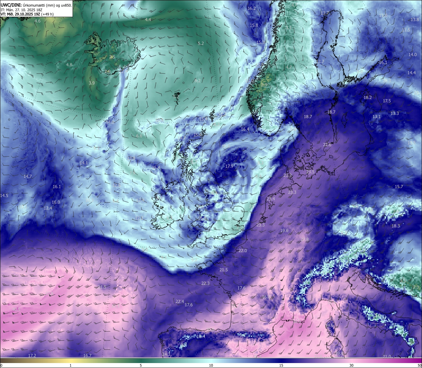Click the 15.8 value label
The width and height of the screenshot is (422, 368).
pos(254,25)
